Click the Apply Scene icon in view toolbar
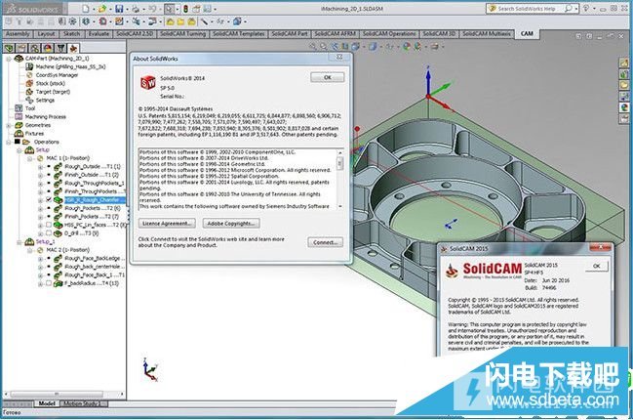Image resolution: width=633 pixels, height=420 pixels. [x=417, y=47]
